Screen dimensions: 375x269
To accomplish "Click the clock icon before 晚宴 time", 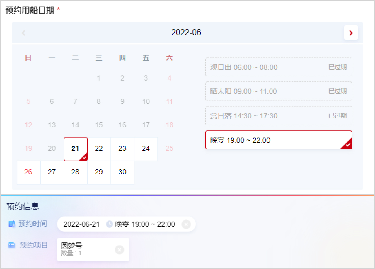I will (109, 224).
